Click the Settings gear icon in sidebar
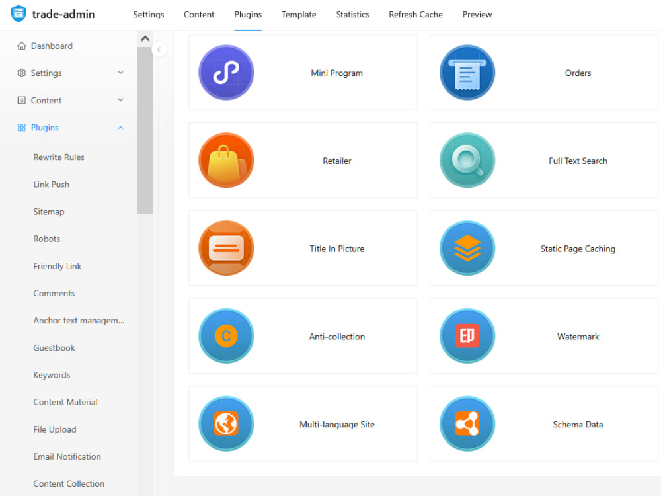Viewport: 661px width, 496px height. click(x=22, y=73)
